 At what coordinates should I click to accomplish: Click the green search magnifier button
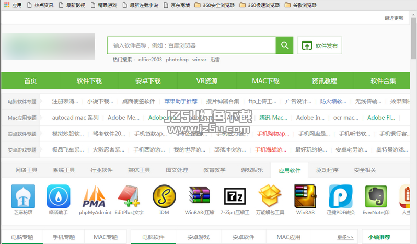tap(285, 45)
